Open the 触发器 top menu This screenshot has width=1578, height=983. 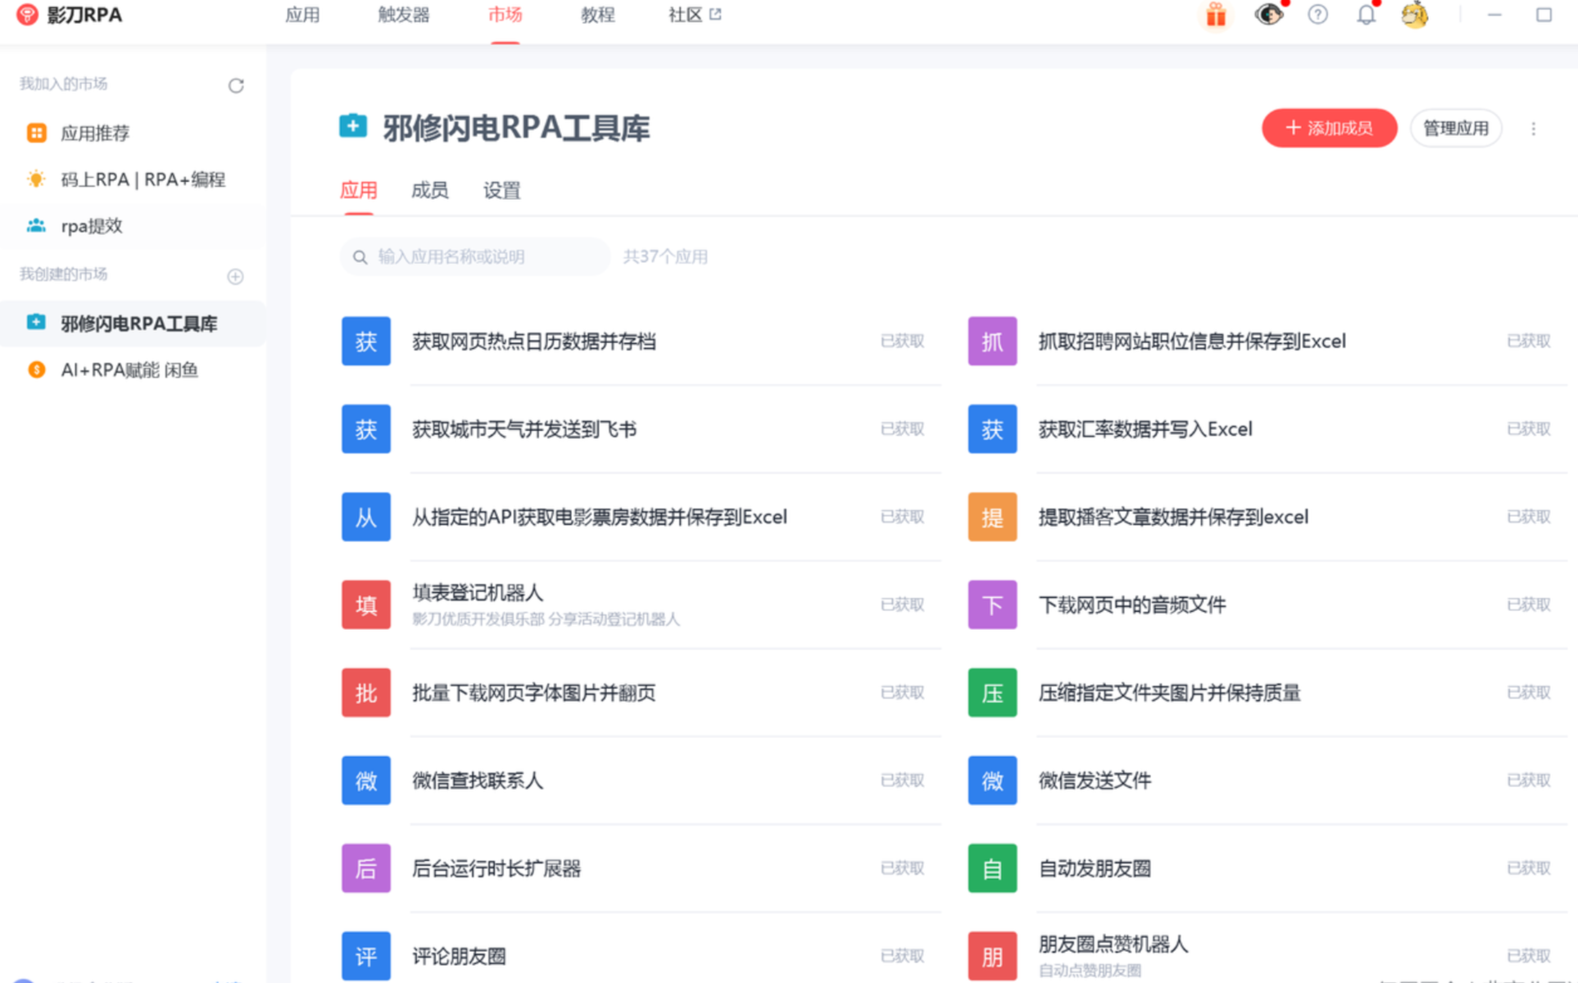(403, 15)
